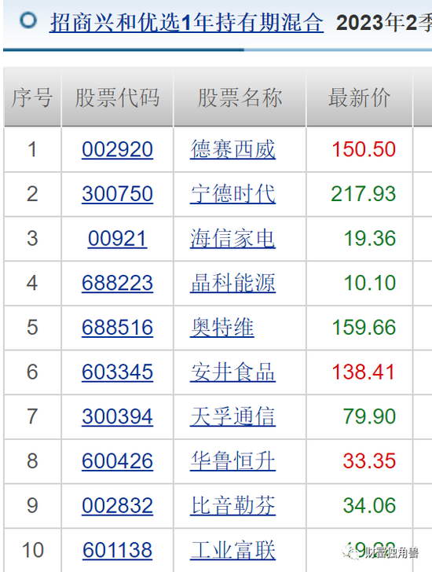The height and width of the screenshot is (572, 432).
Task: Select latest price 34.06
Action: [370, 506]
